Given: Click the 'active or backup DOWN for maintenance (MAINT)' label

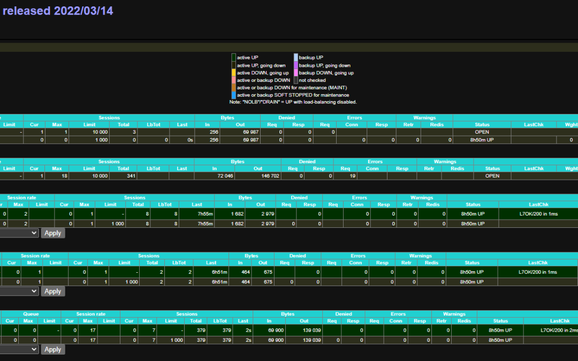Looking at the screenshot, I should click(292, 88).
